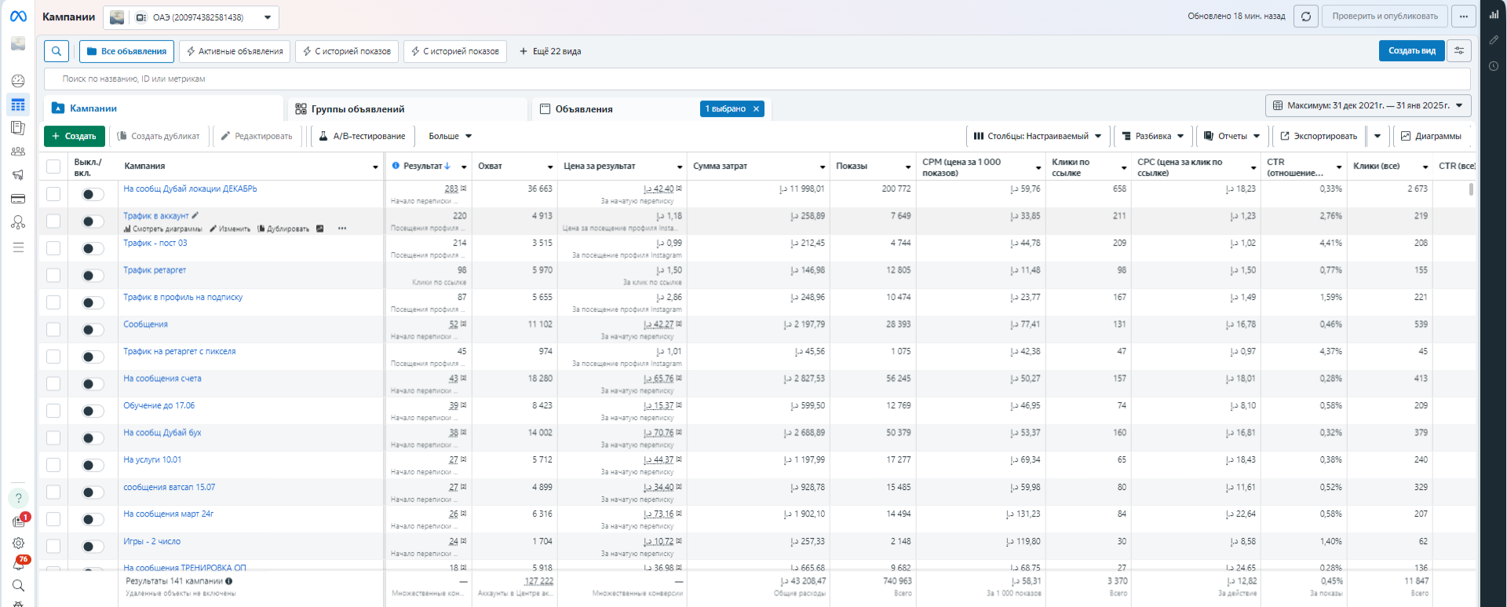
Task: Open view settings sliders icon button
Action: pyautogui.click(x=1459, y=51)
